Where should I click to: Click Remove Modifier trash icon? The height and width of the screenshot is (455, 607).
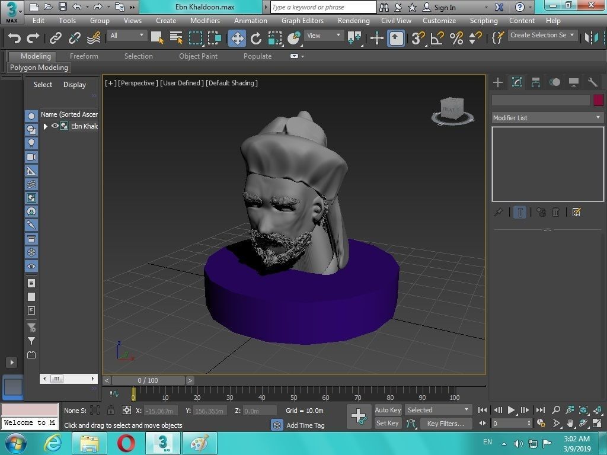point(555,212)
